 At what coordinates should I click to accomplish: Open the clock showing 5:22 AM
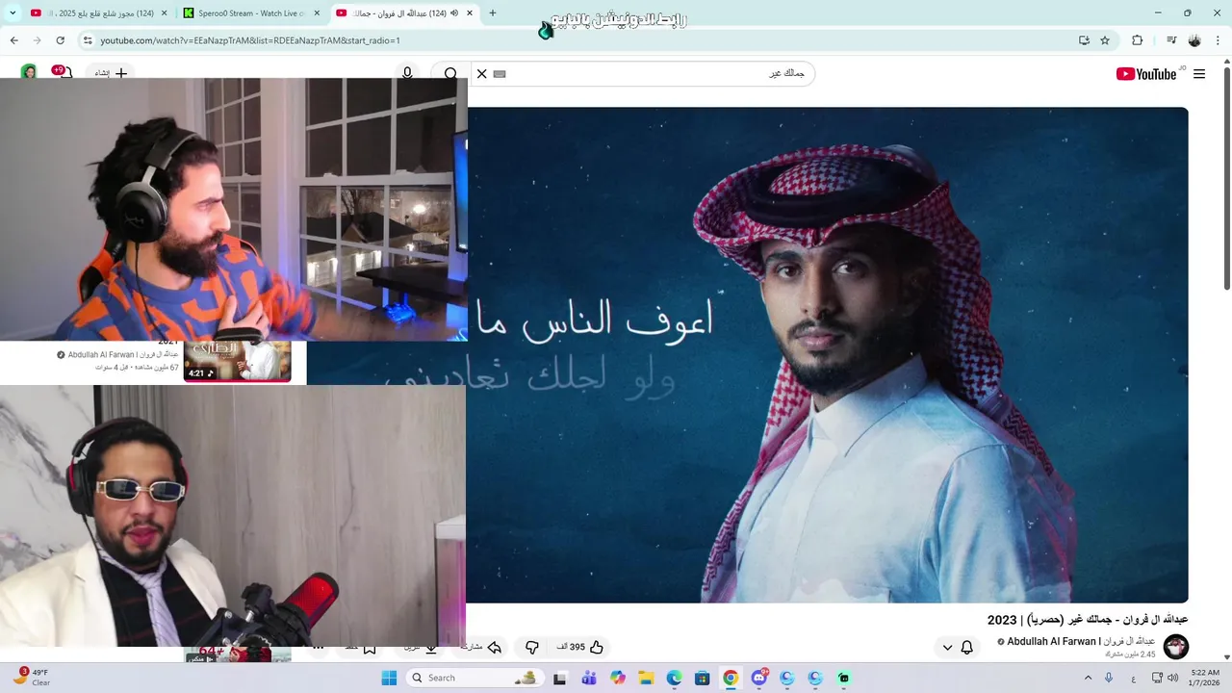click(1205, 678)
